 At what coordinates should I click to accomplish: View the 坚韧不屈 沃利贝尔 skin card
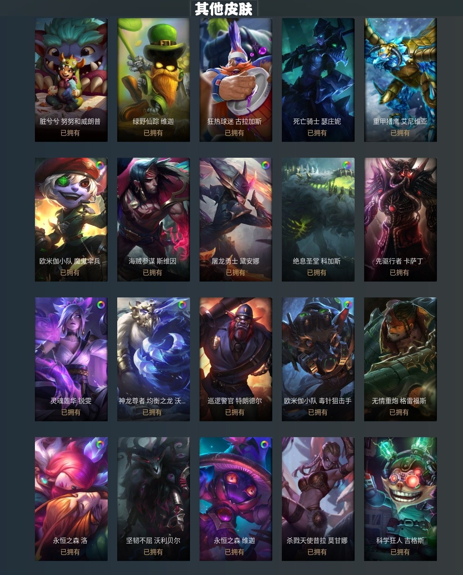pyautogui.click(x=154, y=499)
